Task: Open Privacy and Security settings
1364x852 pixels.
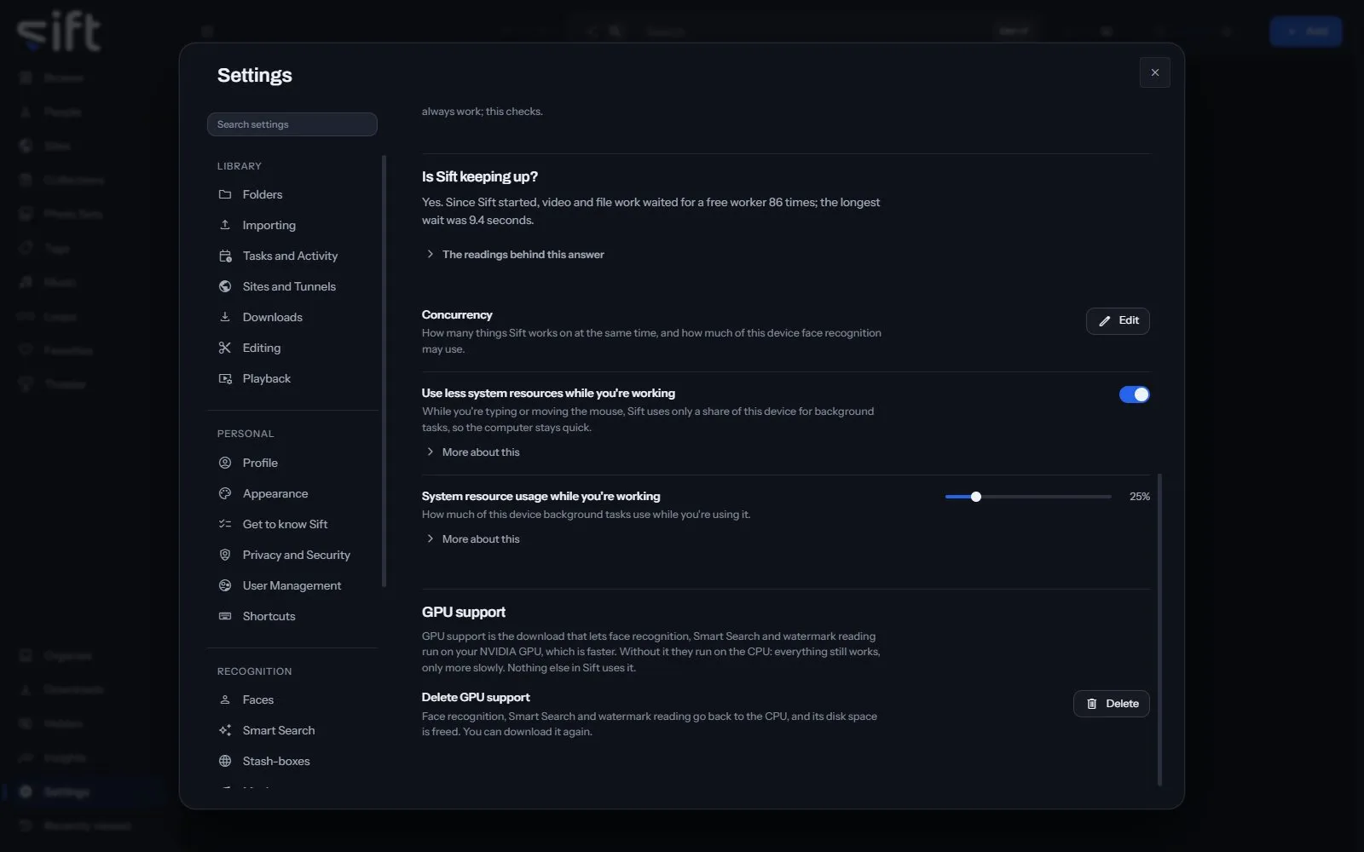Action: coord(292,555)
